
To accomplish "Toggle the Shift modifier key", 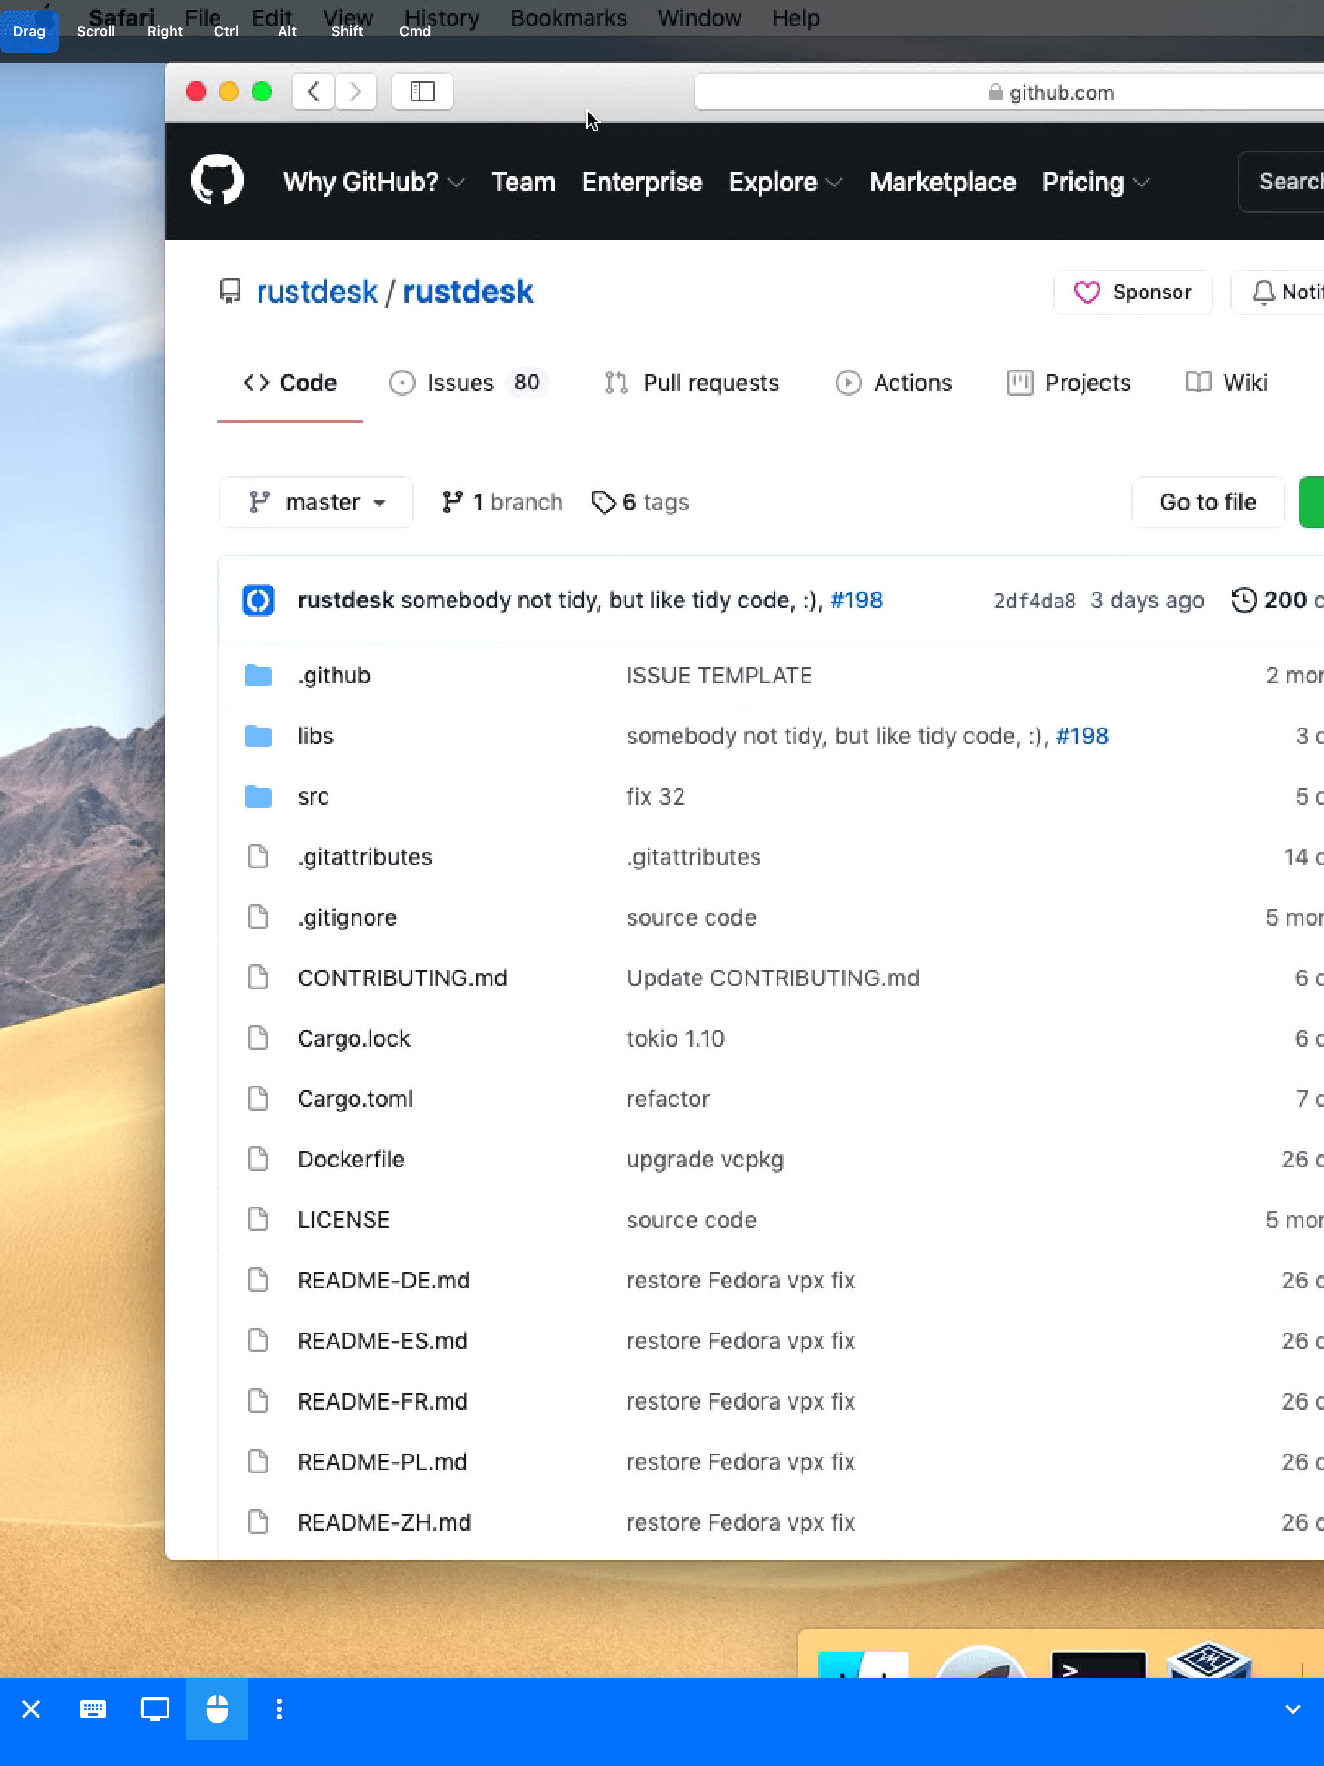I will click(x=347, y=31).
